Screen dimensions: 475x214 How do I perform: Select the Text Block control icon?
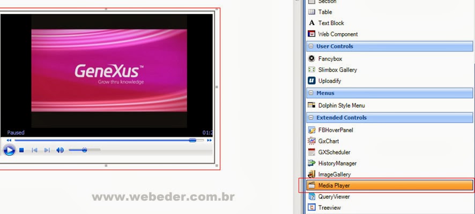coord(311,23)
